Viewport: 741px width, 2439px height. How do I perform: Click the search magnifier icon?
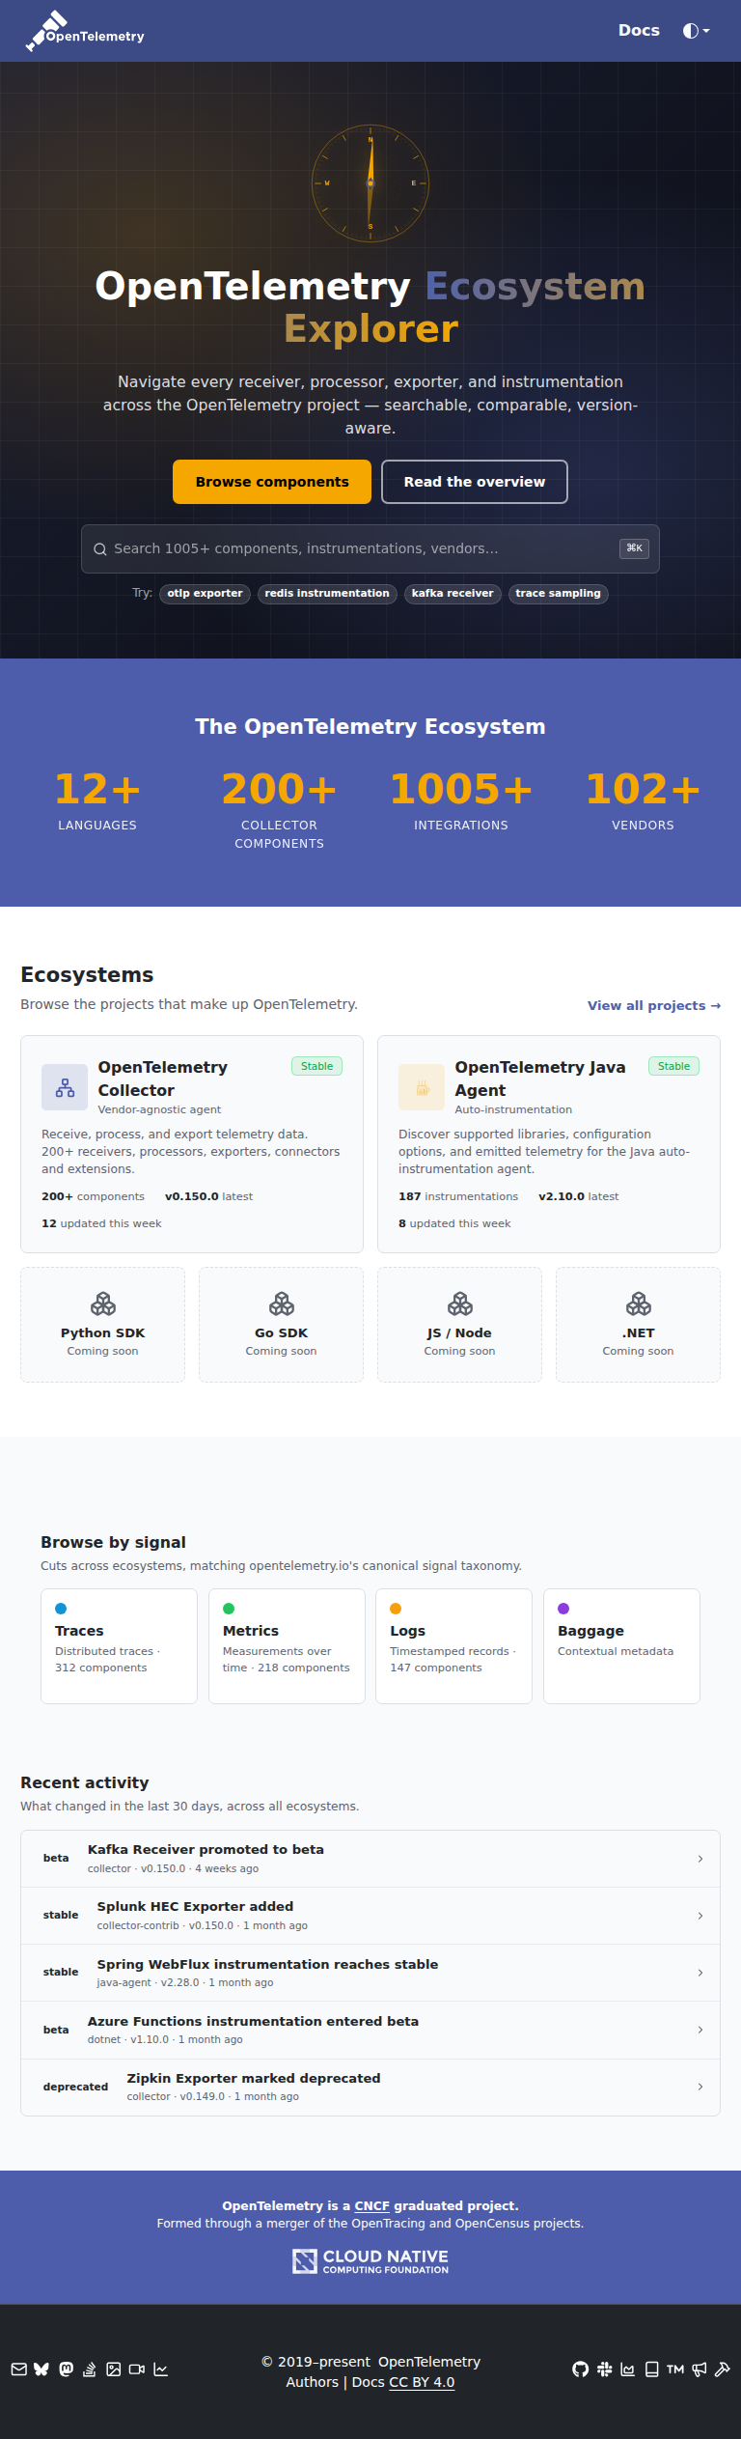click(100, 549)
